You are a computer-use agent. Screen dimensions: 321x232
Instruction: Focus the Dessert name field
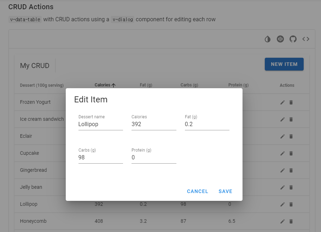click(100, 124)
